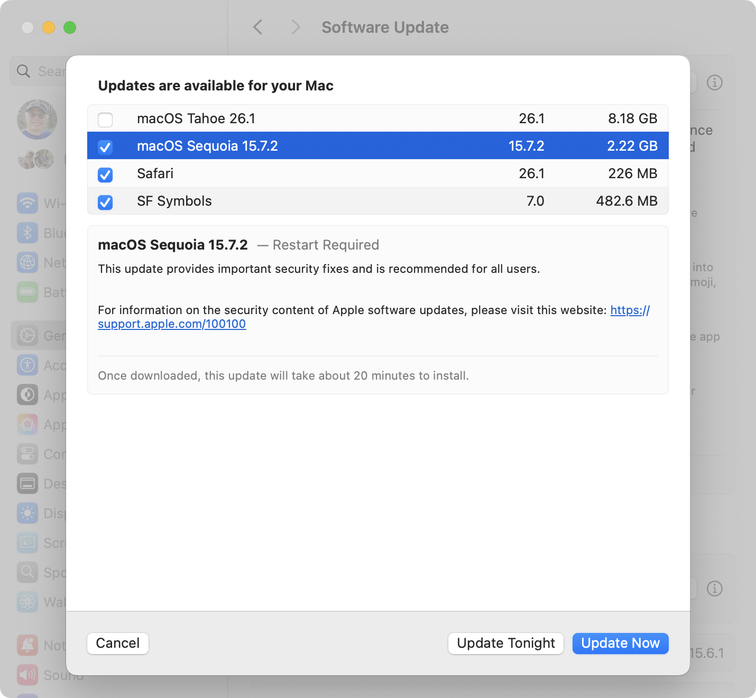Uncheck the Safari update checkbox
The image size is (756, 698).
(105, 174)
